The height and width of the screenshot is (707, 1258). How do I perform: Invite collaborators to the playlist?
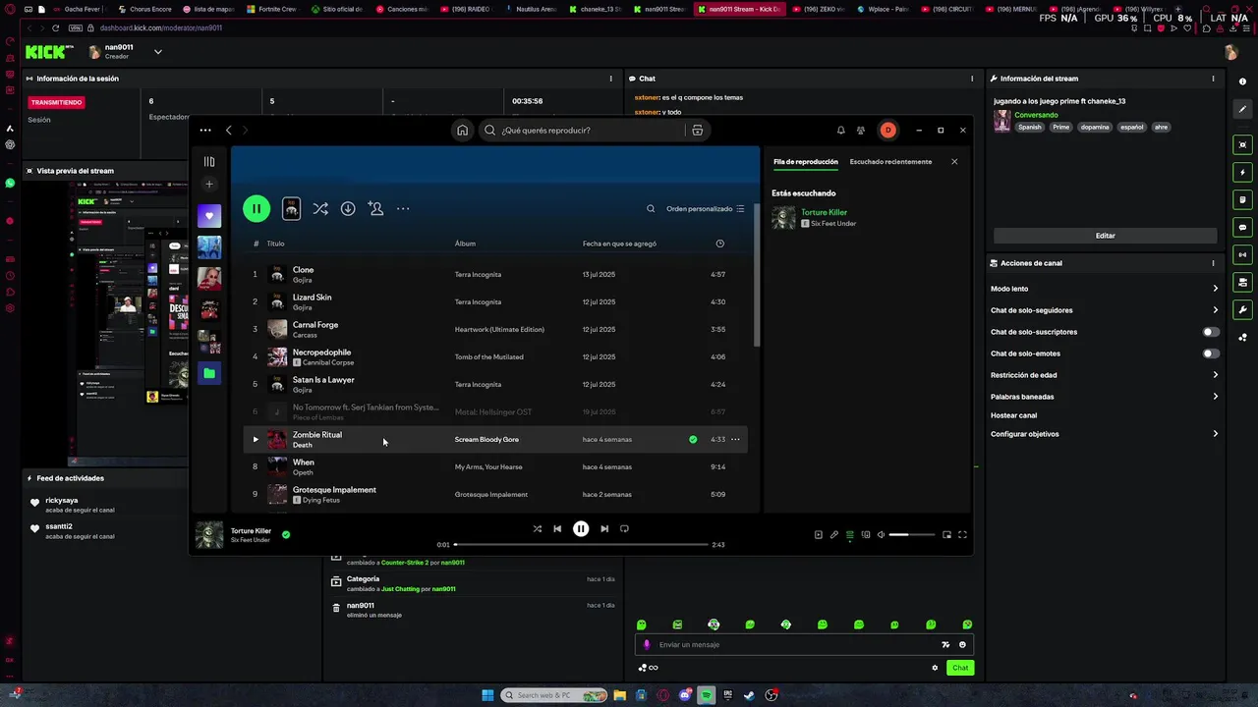point(375,208)
